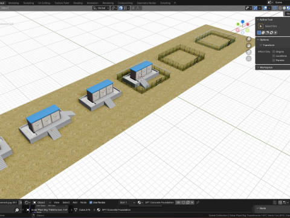Click the green Y axis gizmo ball
Viewport: 290px width, 218px height.
[238, 24]
